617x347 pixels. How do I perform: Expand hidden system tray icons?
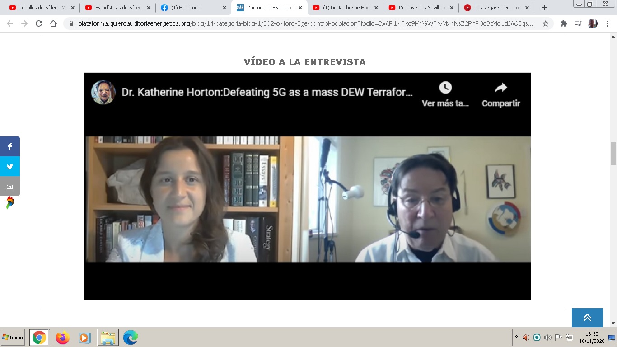516,337
